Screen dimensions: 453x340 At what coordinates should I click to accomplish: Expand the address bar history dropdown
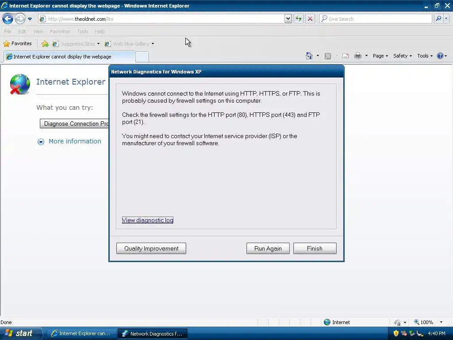(288, 19)
